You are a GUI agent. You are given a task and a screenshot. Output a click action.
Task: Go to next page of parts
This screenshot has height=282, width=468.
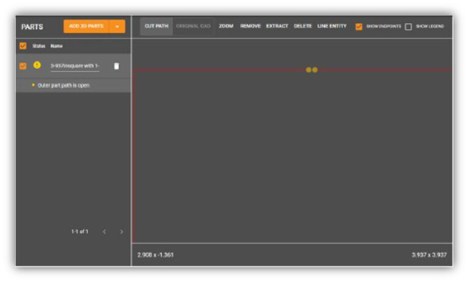click(x=121, y=231)
